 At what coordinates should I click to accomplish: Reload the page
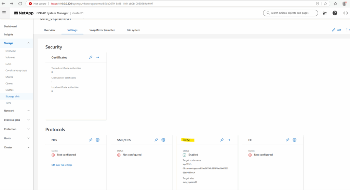tap(20, 3)
